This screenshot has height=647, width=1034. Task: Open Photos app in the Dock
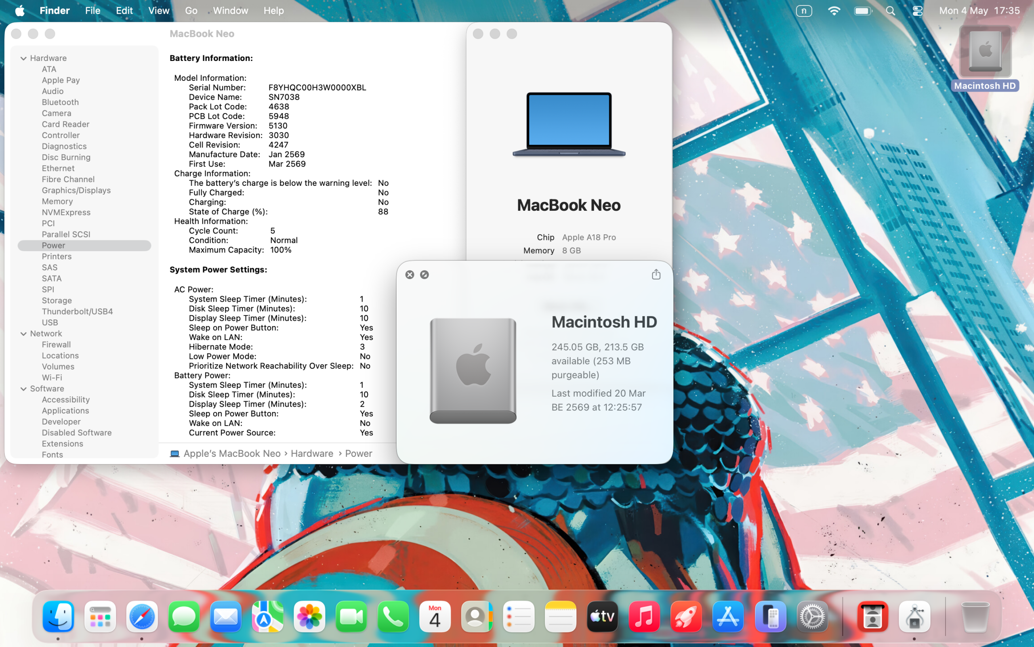(309, 617)
